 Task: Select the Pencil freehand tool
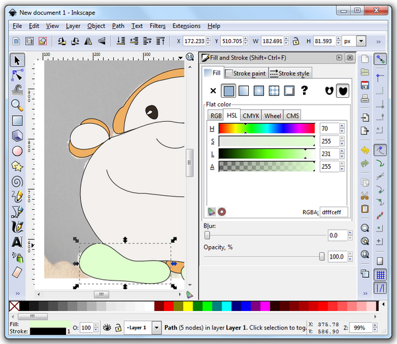click(17, 196)
